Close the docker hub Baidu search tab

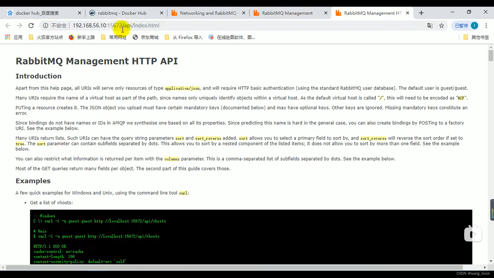click(x=80, y=13)
